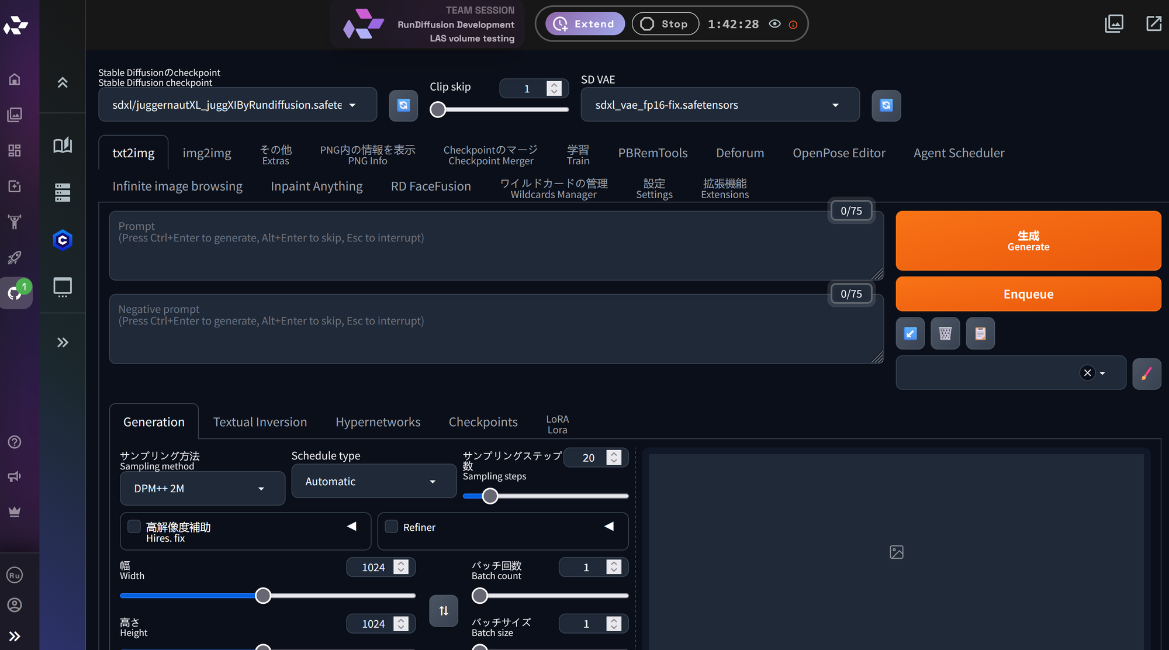Click the Sampling steps slider handle

point(490,496)
